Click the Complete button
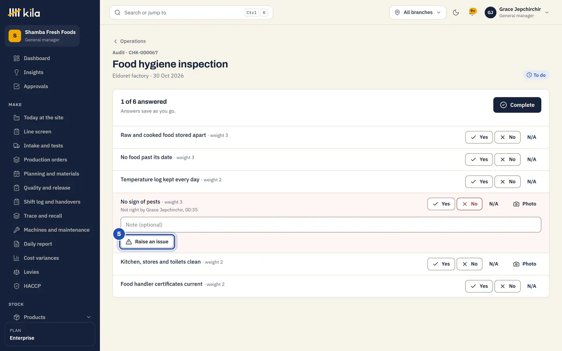 tap(517, 105)
